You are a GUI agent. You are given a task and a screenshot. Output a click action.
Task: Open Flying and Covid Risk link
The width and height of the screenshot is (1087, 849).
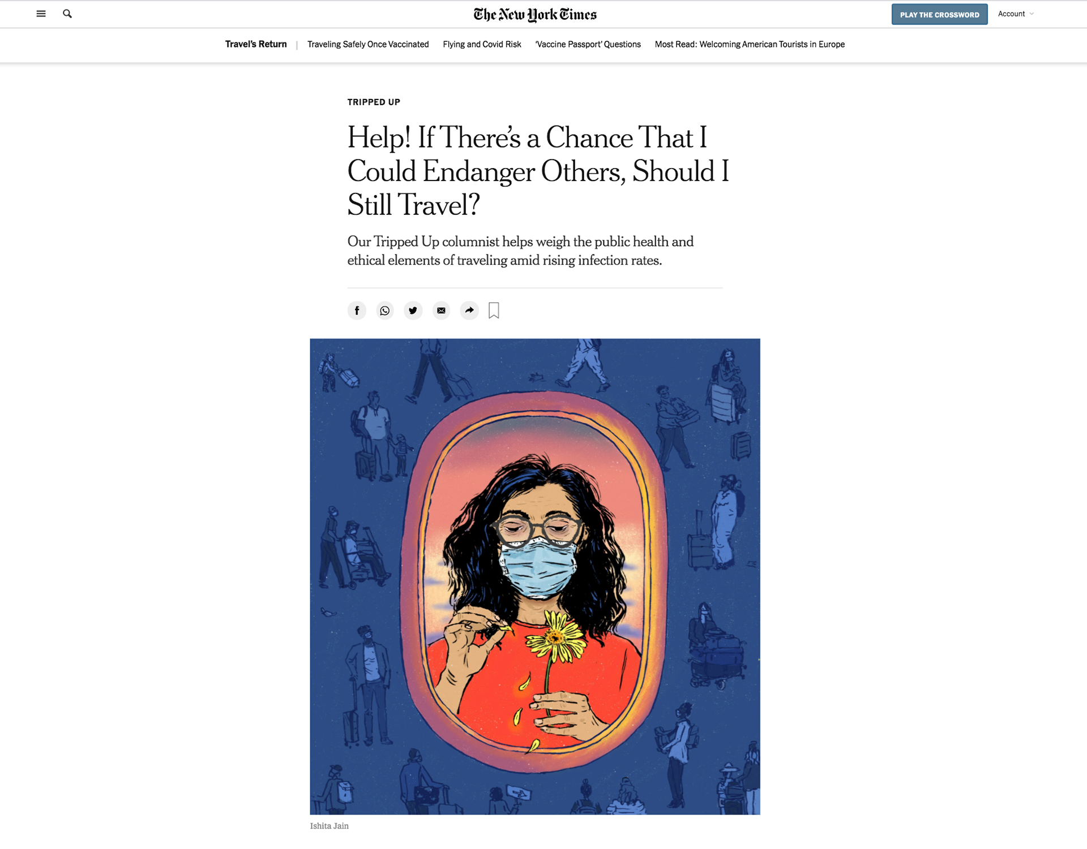(482, 44)
